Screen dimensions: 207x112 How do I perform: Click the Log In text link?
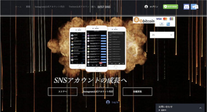pyautogui.click(x=115, y=102)
